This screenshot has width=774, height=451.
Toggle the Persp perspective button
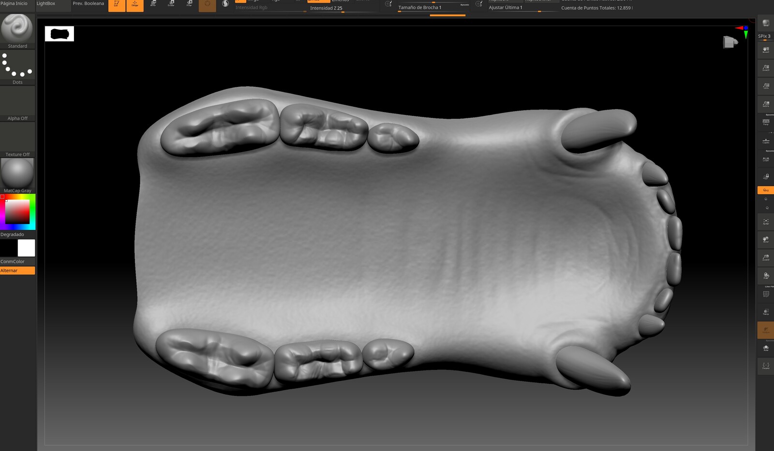(x=766, y=122)
